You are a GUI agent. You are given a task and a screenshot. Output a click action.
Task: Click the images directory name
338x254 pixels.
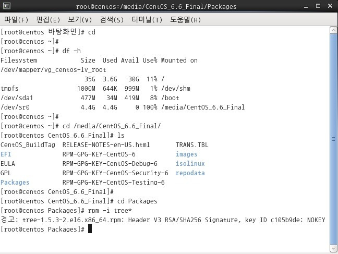186,154
